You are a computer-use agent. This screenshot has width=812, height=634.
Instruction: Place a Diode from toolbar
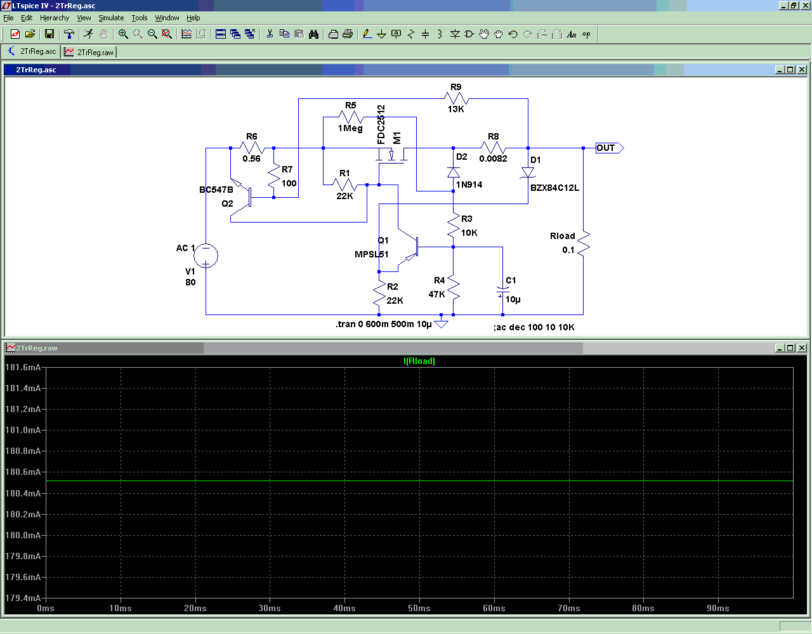coord(455,34)
